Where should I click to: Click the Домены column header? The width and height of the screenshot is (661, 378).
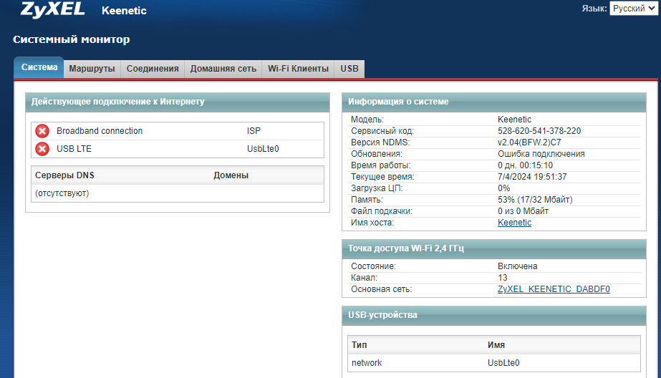click(231, 175)
